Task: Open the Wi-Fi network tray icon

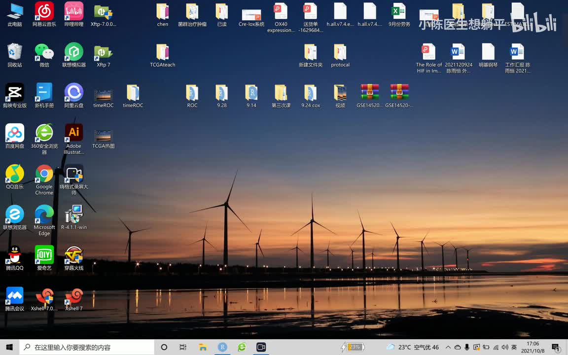Action: 496,347
